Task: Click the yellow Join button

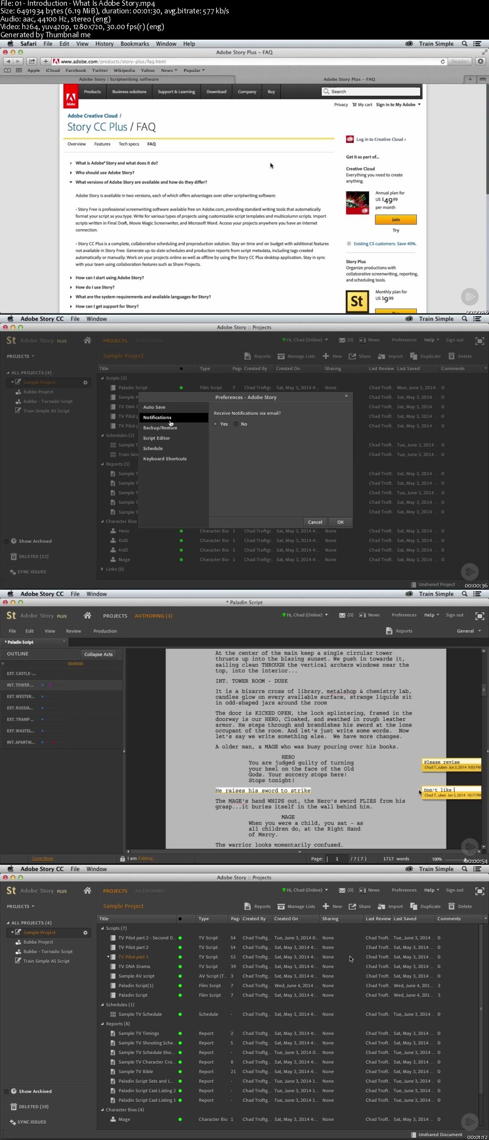Action: click(x=395, y=220)
